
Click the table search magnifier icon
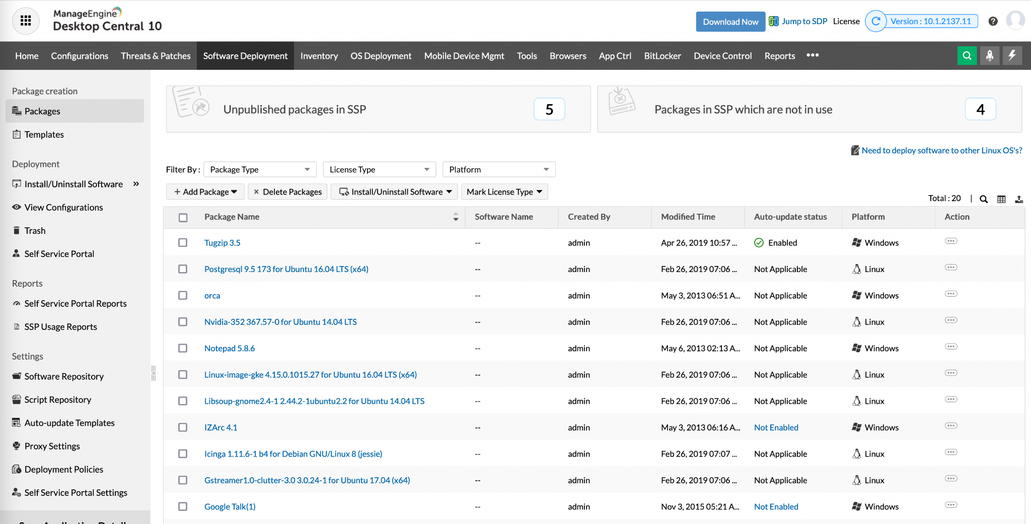(983, 199)
